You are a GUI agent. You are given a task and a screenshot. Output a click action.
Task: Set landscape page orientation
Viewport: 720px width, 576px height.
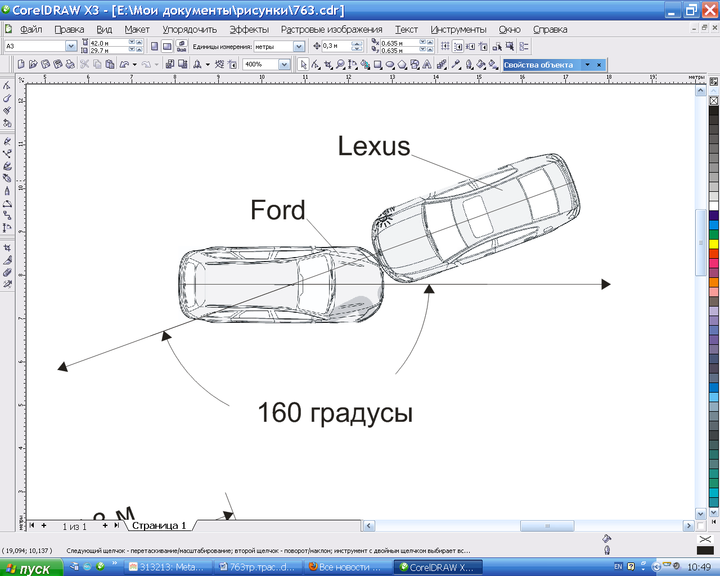(167, 47)
